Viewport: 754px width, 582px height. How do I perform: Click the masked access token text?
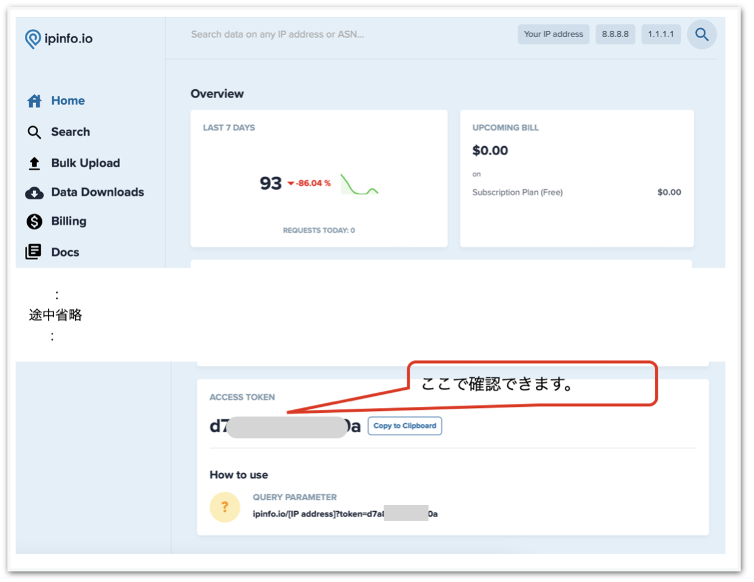point(285,426)
